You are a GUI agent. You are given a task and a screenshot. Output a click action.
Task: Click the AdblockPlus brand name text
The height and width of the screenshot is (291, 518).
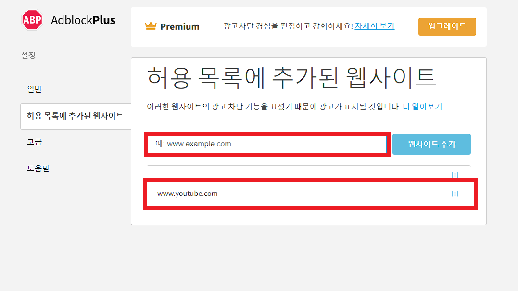[x=83, y=20]
